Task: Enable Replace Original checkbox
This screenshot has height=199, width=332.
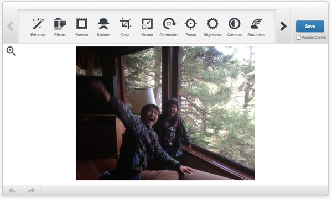Action: click(x=299, y=38)
